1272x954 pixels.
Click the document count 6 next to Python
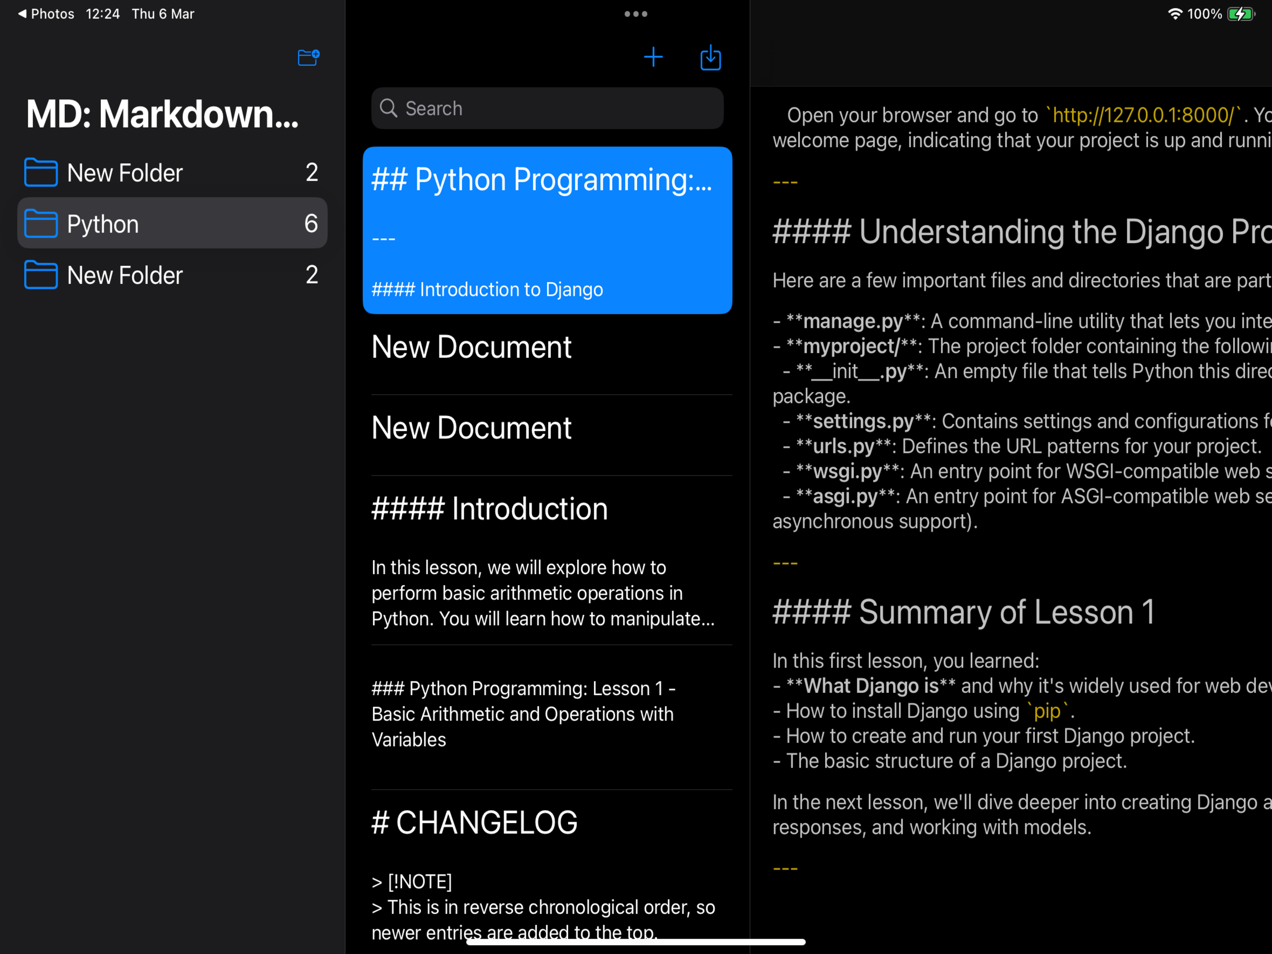coord(311,224)
